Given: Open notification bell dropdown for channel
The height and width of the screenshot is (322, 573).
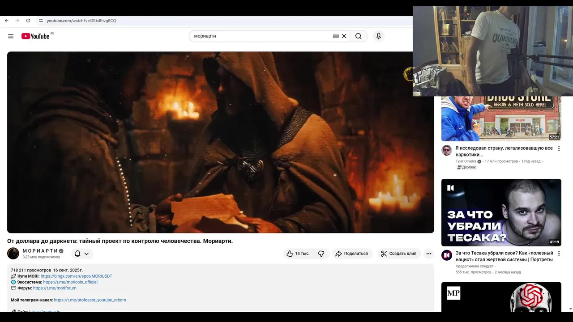Looking at the screenshot, I should (81, 254).
